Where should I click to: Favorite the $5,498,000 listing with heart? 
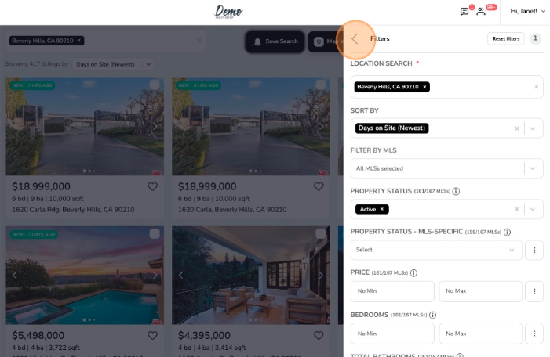(152, 335)
